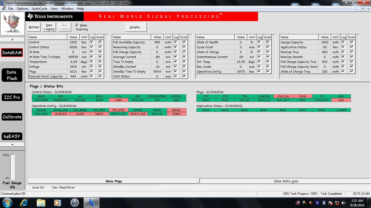Screen dimensions: 371x208
Task: Click the taskbar clock showing 2:31 AM
Action: (x=357, y=203)
